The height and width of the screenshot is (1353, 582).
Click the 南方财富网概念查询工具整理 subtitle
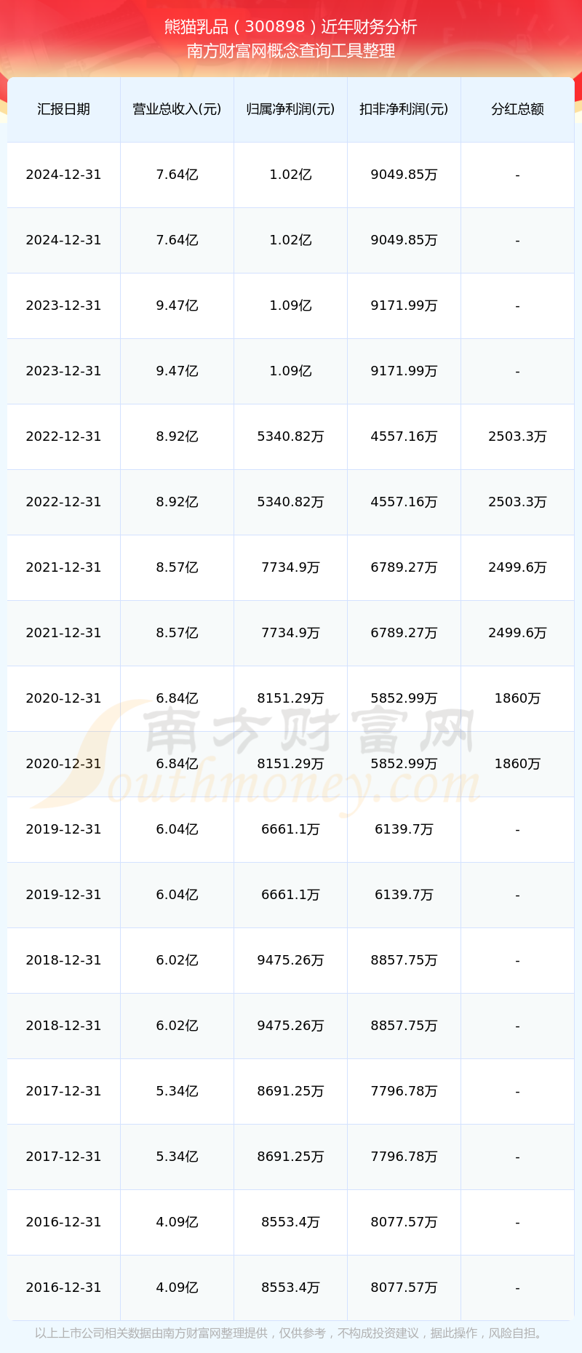tap(291, 51)
